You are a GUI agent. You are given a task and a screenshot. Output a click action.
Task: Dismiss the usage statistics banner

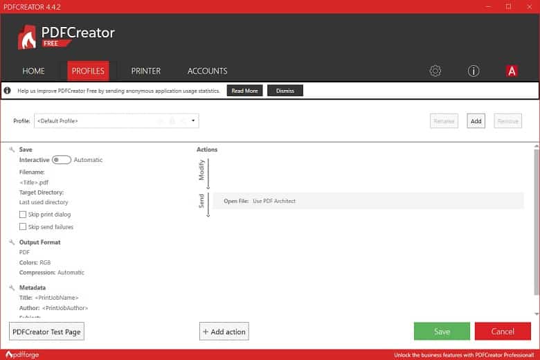click(285, 91)
